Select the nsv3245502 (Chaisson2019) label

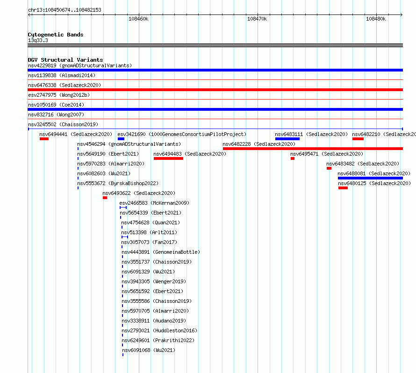63,124
